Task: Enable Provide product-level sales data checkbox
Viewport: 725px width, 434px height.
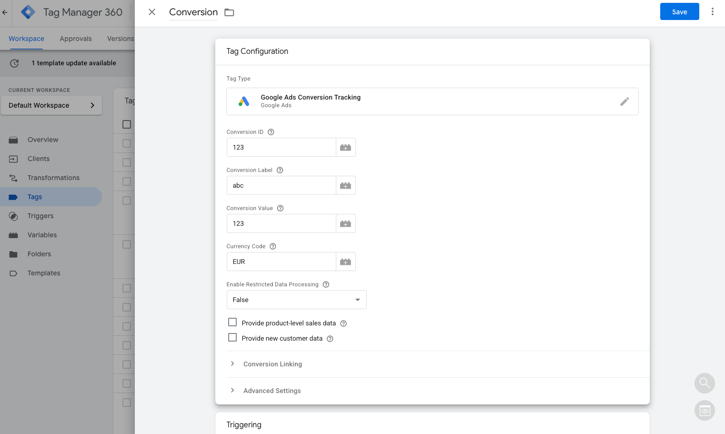Action: click(x=232, y=323)
